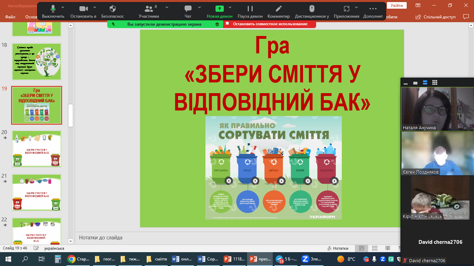Select slide 20 thumbnail
474x266 pixels.
37,149
